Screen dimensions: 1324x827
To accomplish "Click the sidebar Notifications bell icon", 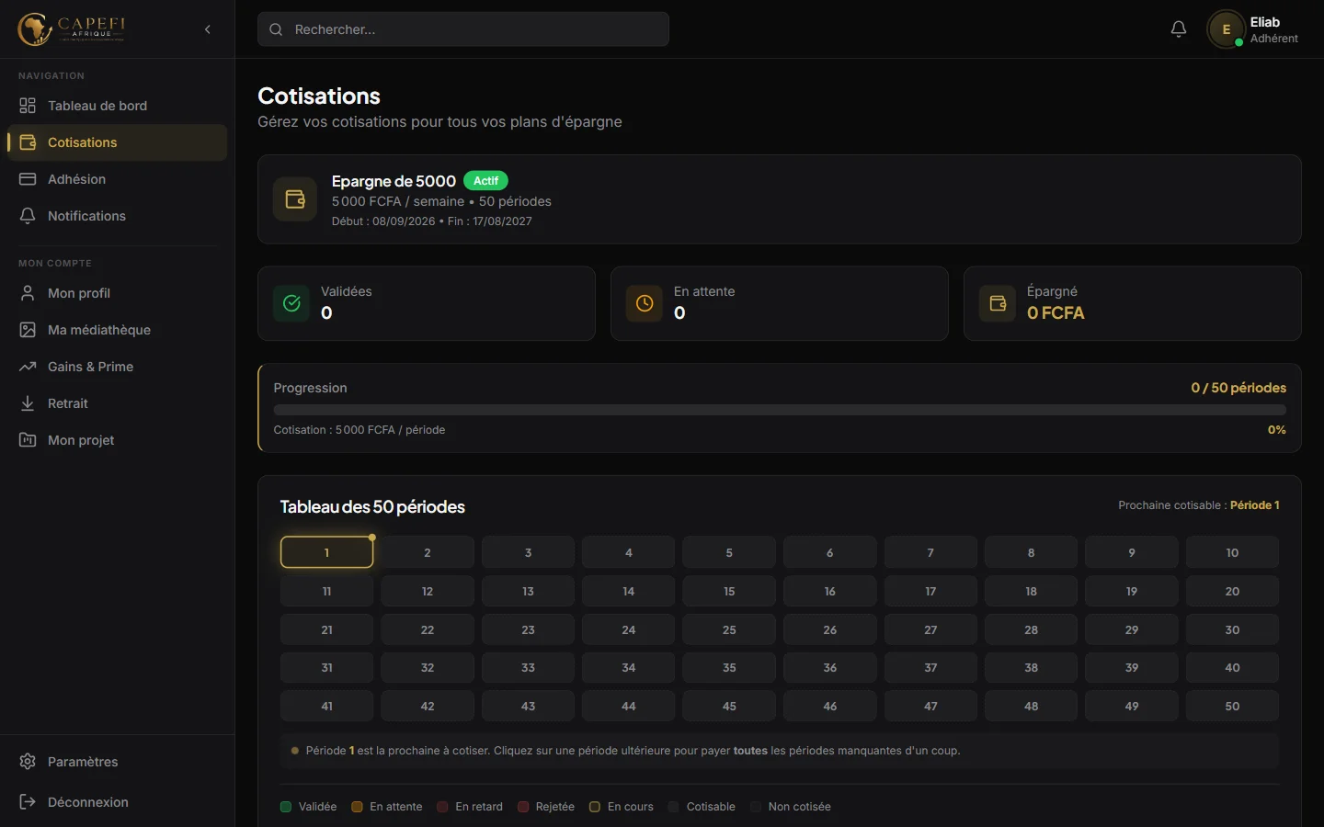I will [28, 216].
